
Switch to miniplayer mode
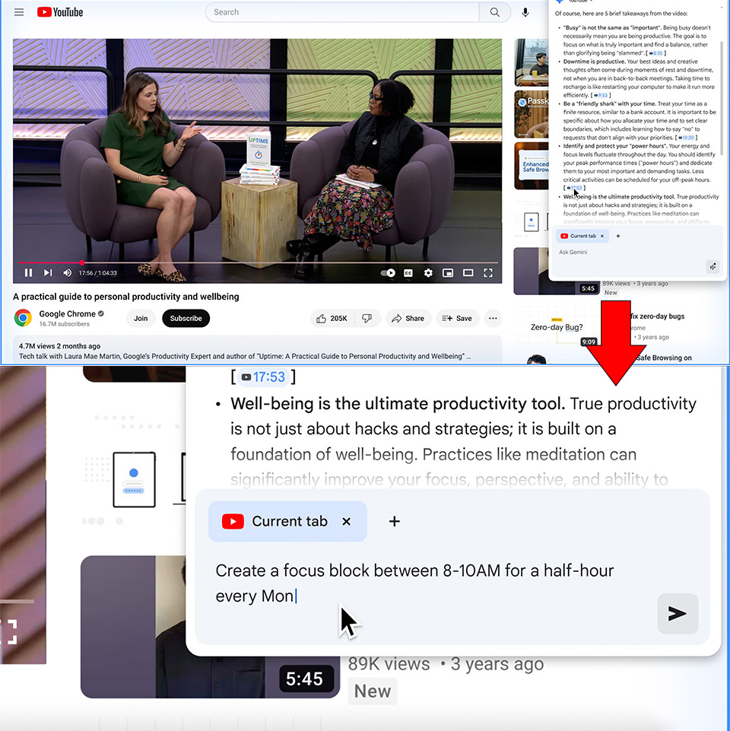tap(448, 273)
